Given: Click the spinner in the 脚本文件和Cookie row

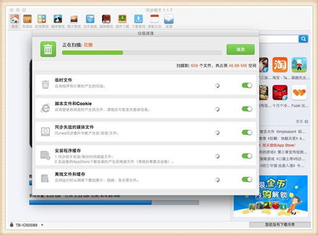Looking at the screenshot, I should click(218, 109).
